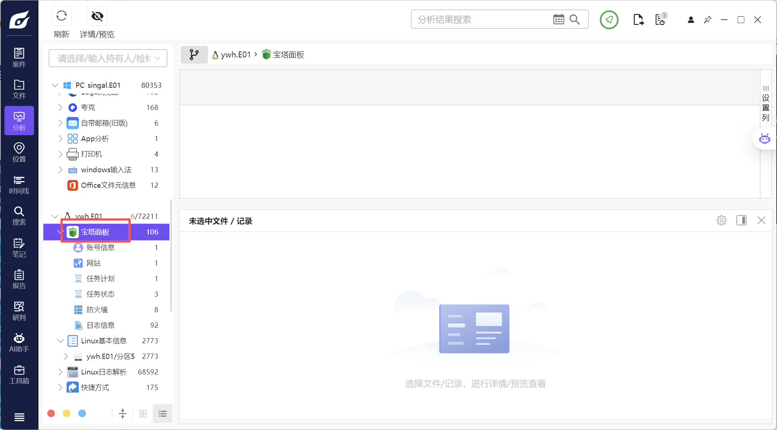Expand the 打印机 node

click(x=60, y=154)
